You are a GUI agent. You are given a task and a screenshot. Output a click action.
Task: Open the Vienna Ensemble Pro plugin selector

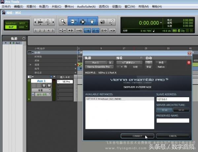(x=99, y=67)
